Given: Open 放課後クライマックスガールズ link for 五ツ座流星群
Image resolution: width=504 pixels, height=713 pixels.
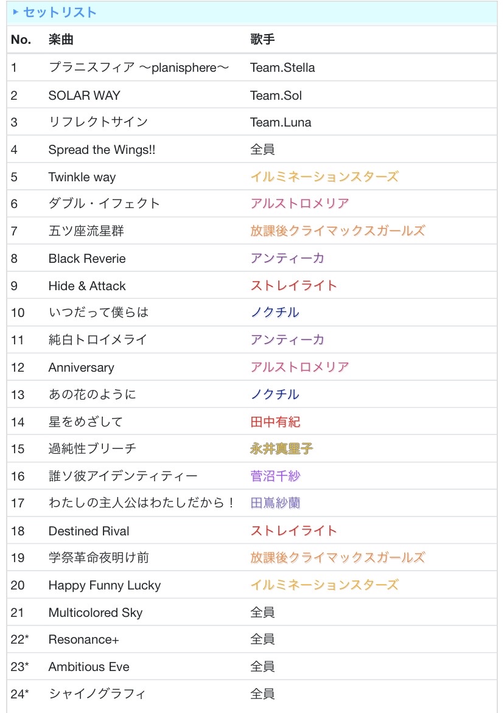Looking at the screenshot, I should pyautogui.click(x=337, y=231).
